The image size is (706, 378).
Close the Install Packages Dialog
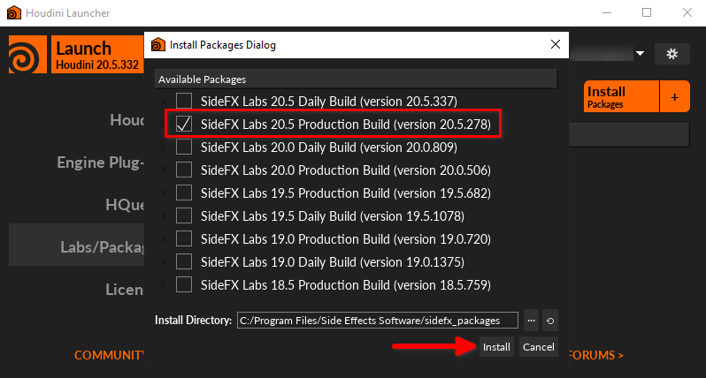pos(556,44)
